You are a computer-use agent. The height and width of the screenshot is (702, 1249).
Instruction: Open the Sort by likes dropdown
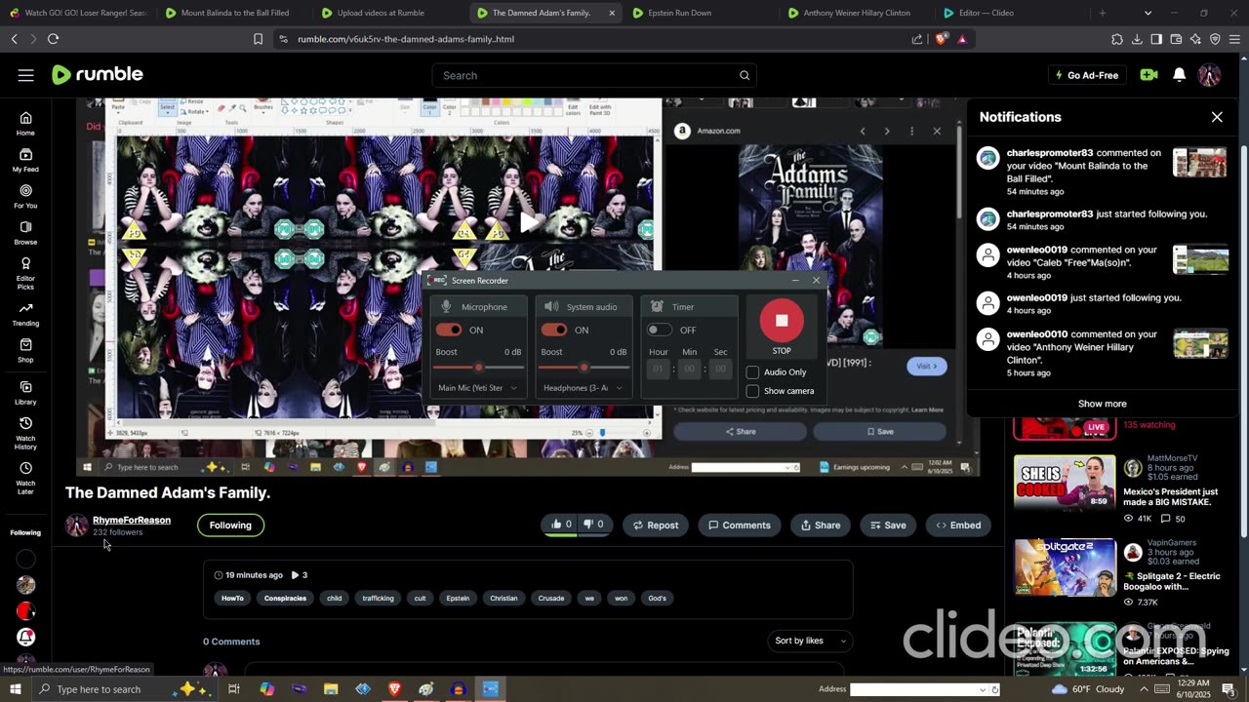point(811,641)
